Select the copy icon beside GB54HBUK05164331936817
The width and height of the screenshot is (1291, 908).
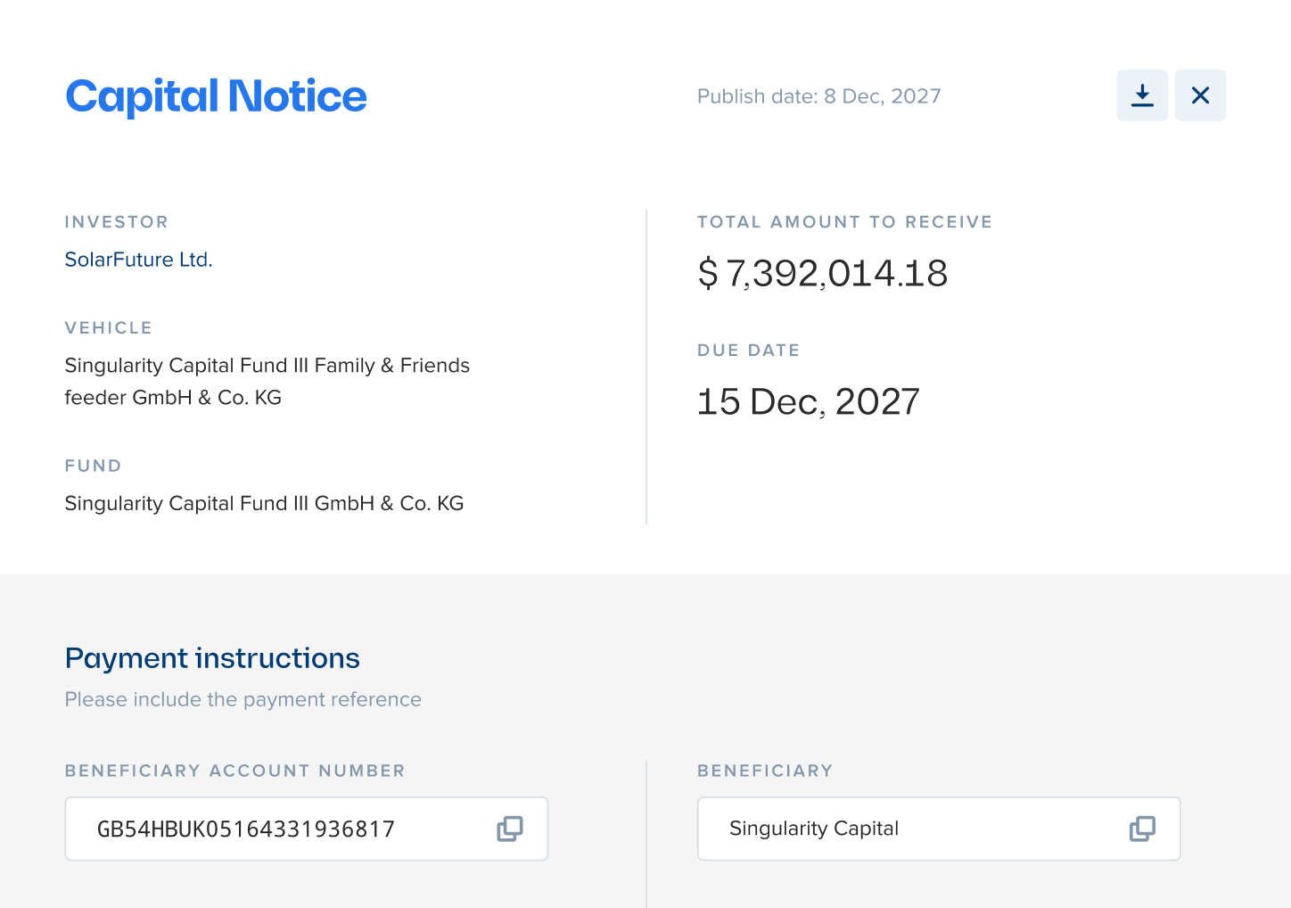[508, 829]
